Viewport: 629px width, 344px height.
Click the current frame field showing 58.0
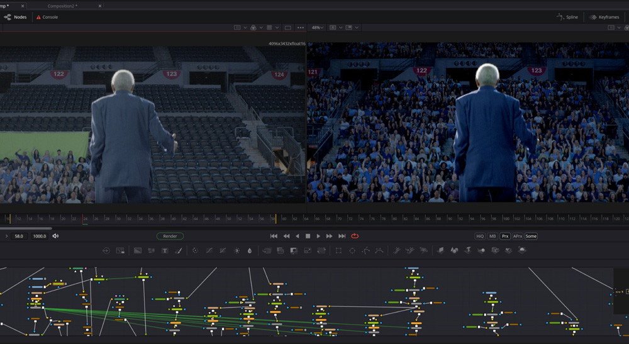19,236
